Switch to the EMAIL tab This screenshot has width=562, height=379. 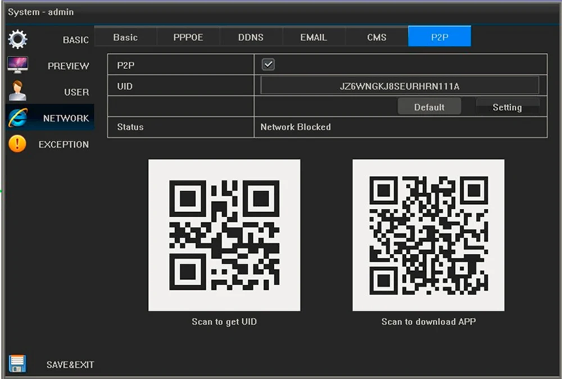[314, 37]
